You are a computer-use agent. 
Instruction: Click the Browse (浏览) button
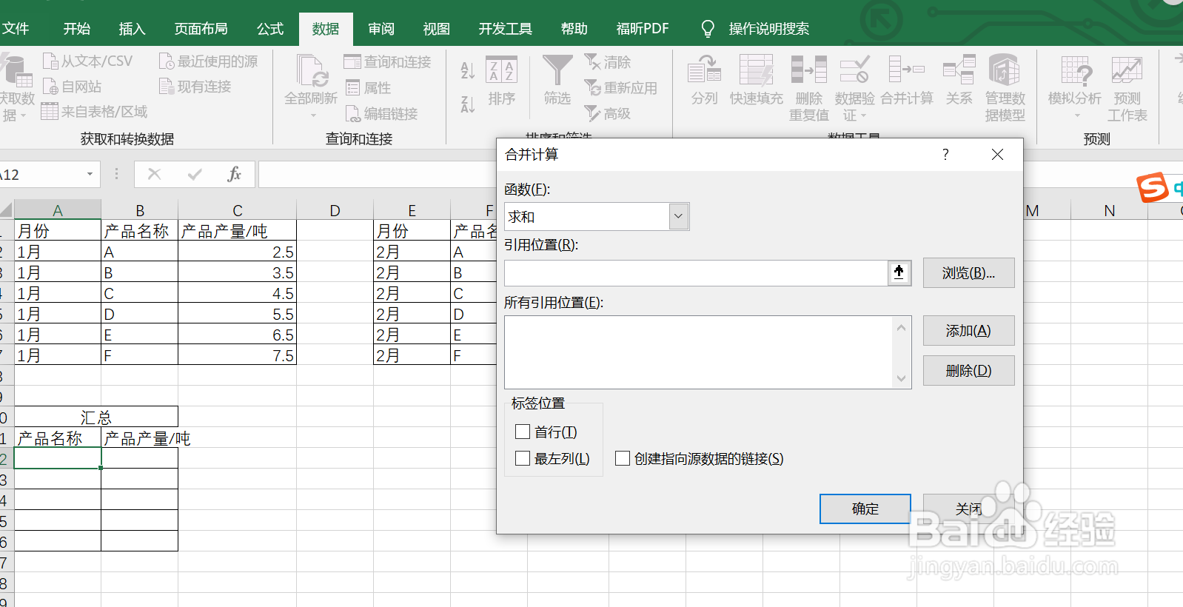[x=968, y=273]
